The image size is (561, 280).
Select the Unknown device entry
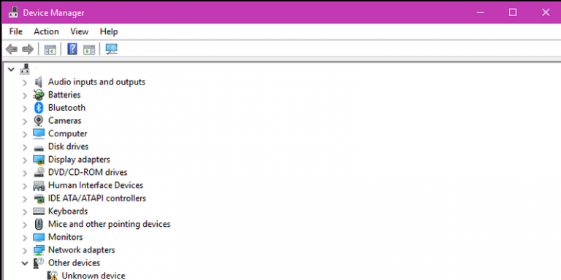[x=93, y=276]
